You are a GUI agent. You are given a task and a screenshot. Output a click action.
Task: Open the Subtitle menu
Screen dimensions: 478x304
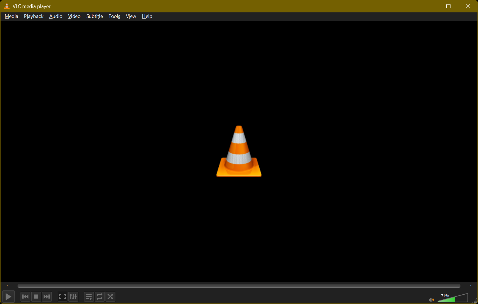coord(94,16)
